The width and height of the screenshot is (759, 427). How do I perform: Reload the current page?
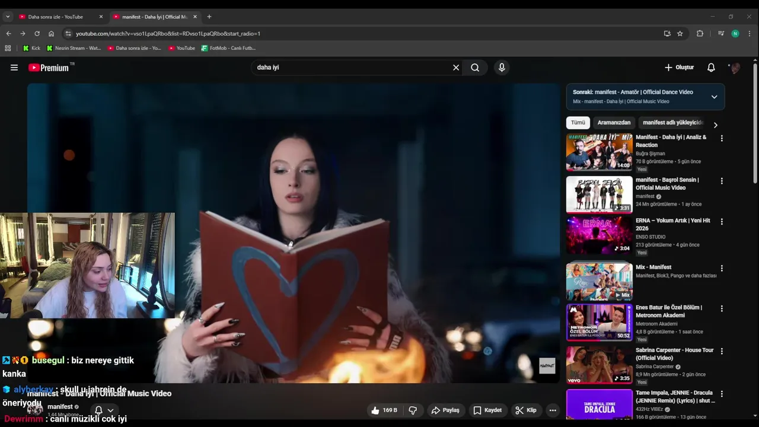(37, 34)
